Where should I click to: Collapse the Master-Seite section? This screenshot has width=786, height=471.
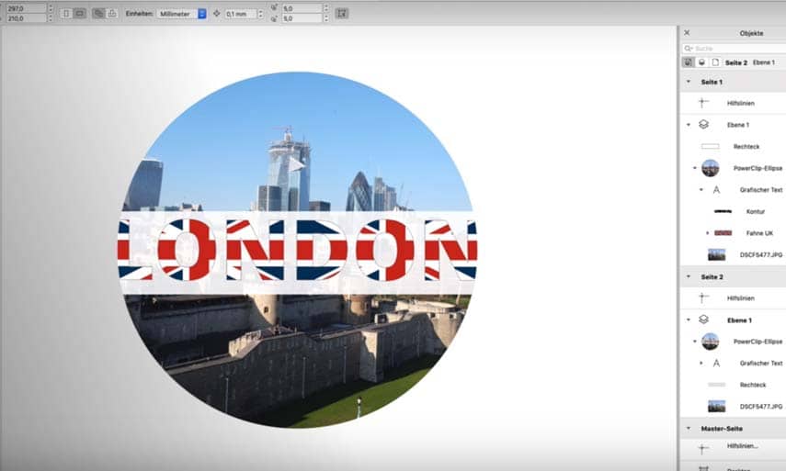[689, 429]
